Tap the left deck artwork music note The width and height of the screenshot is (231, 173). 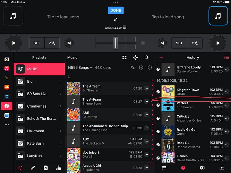13,16
